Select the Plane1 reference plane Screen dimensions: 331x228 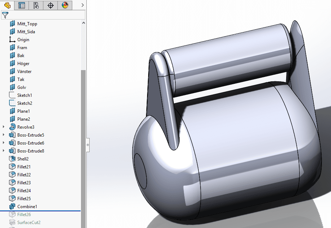click(x=23, y=111)
